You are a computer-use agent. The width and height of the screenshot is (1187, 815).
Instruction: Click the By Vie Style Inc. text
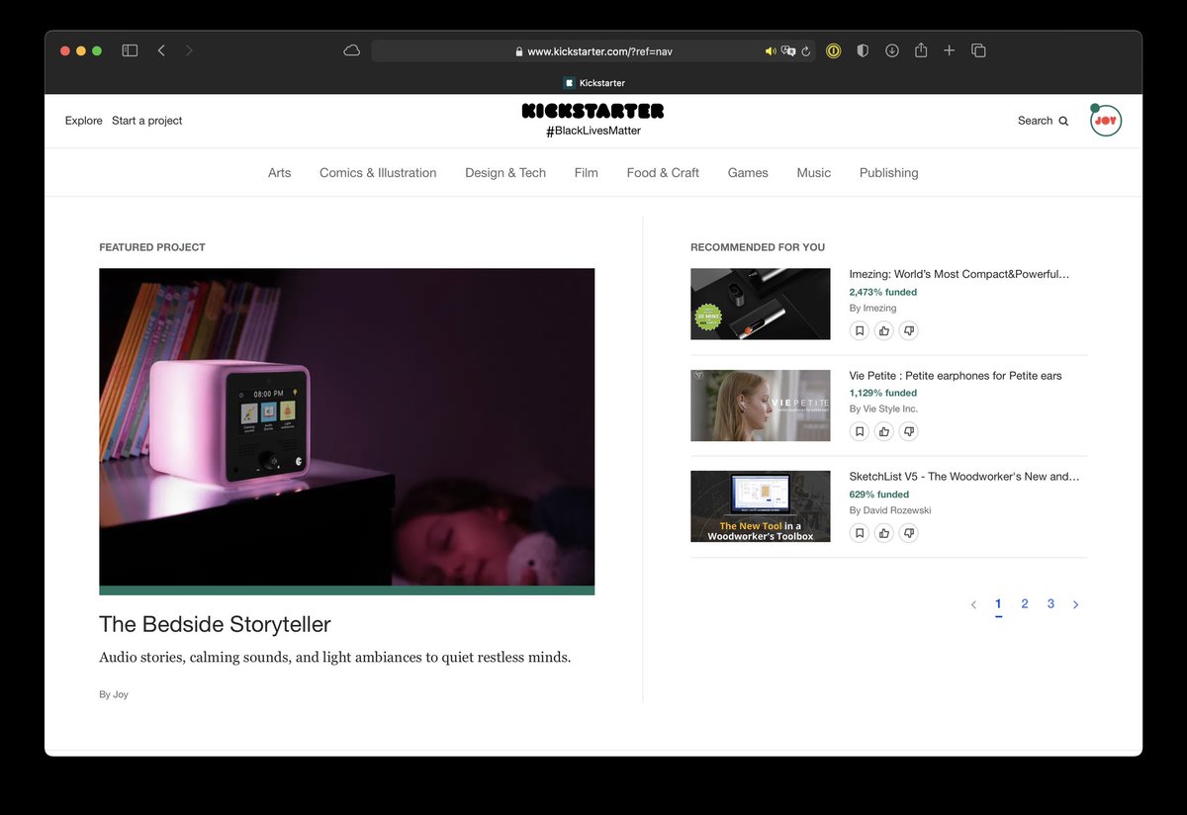click(x=883, y=408)
